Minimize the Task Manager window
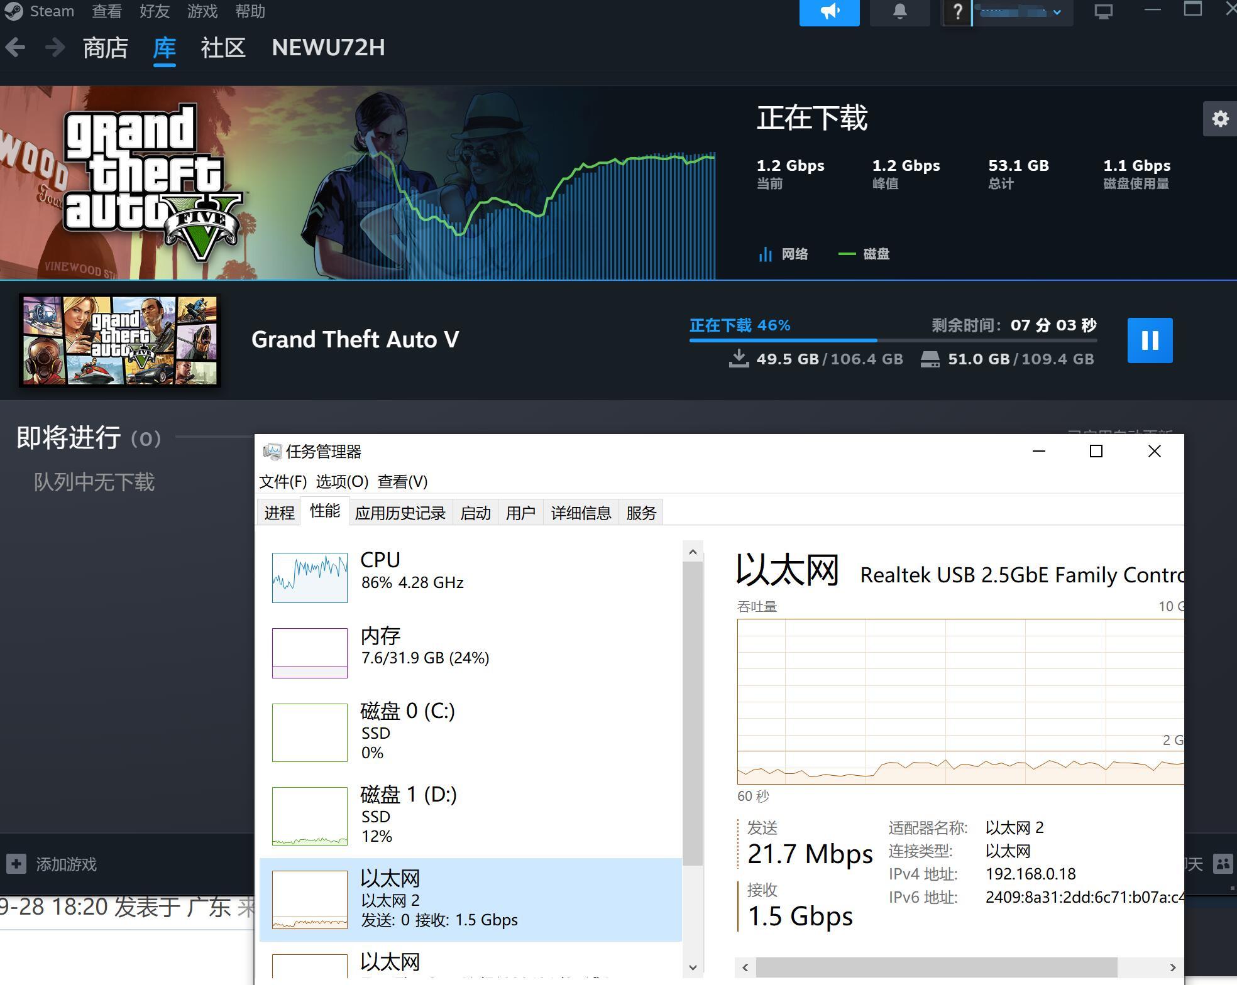The height and width of the screenshot is (985, 1237). click(1039, 451)
